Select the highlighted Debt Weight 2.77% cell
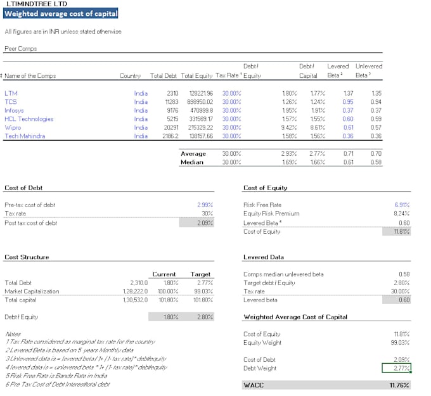The width and height of the screenshot is (431, 396). point(396,368)
